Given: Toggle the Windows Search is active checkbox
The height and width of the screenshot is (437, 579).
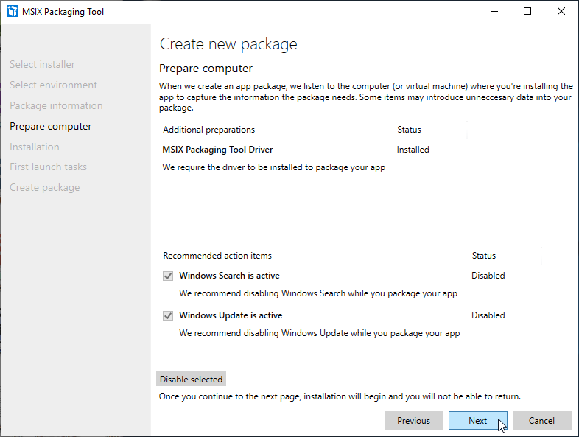Looking at the screenshot, I should click(x=167, y=276).
